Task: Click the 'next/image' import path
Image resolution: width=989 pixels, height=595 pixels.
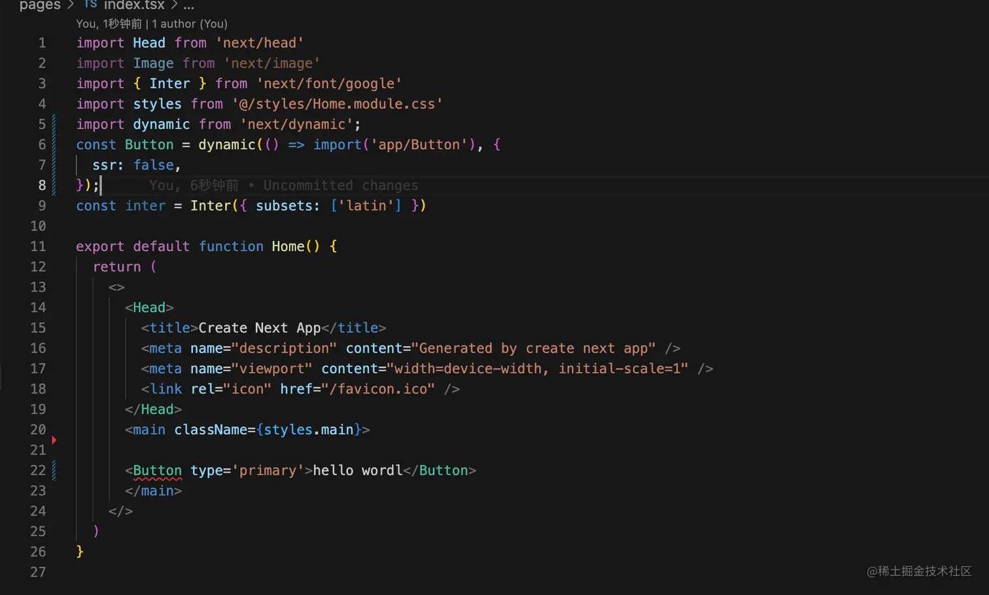Action: tap(272, 63)
